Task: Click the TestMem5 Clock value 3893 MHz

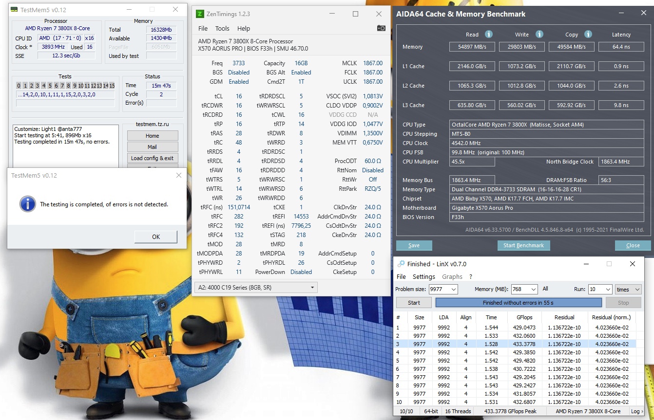Action: coord(53,47)
